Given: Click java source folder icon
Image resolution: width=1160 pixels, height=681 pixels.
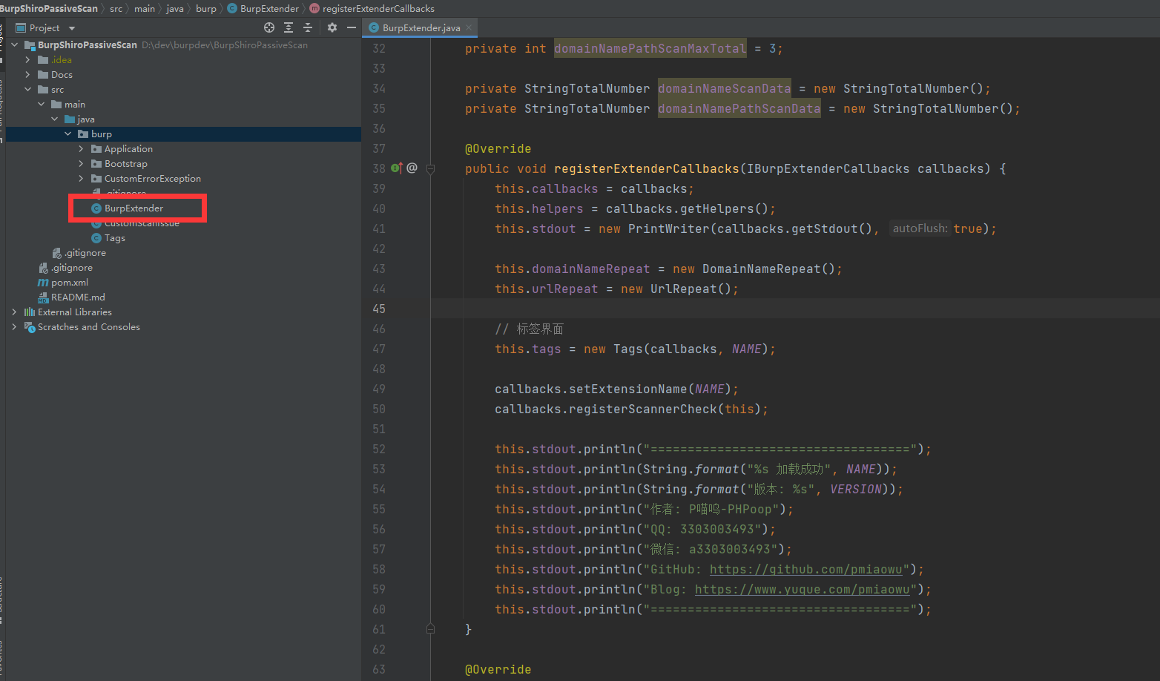Looking at the screenshot, I should [x=70, y=119].
